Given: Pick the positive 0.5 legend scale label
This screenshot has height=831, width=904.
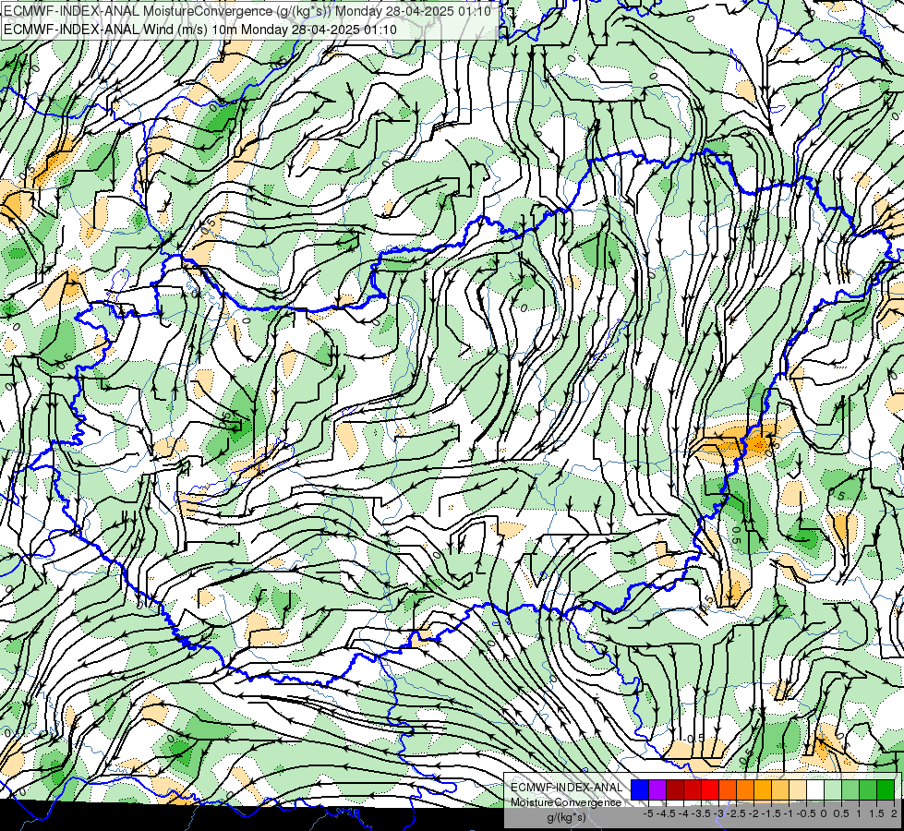Looking at the screenshot, I should pos(841,813).
